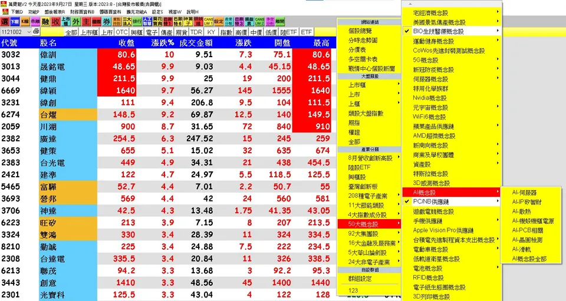This screenshot has height=301, width=566.
Task: Click the red 選 stock-selection toolbar icon
Action: coord(5,22)
